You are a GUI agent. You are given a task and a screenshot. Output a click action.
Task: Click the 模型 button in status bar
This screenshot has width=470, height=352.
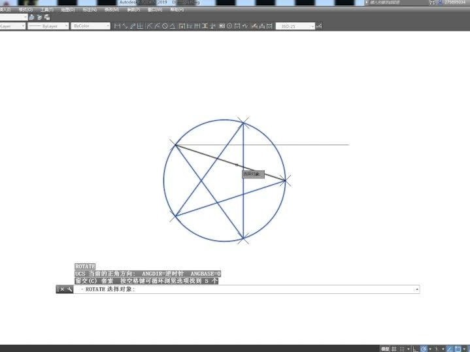tap(385, 349)
